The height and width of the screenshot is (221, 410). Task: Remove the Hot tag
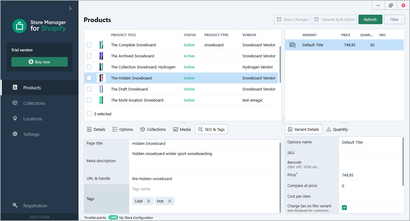(170, 201)
